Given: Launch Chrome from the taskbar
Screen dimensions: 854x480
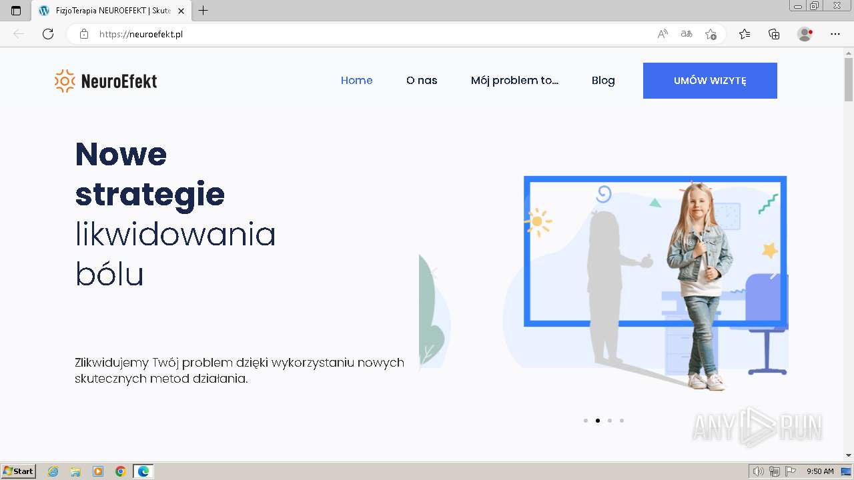Looking at the screenshot, I should [x=121, y=471].
